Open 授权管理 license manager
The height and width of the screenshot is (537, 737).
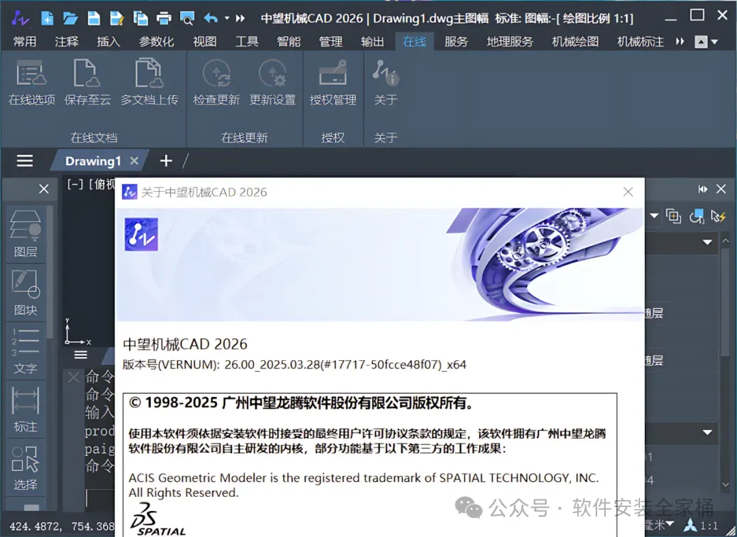[333, 82]
